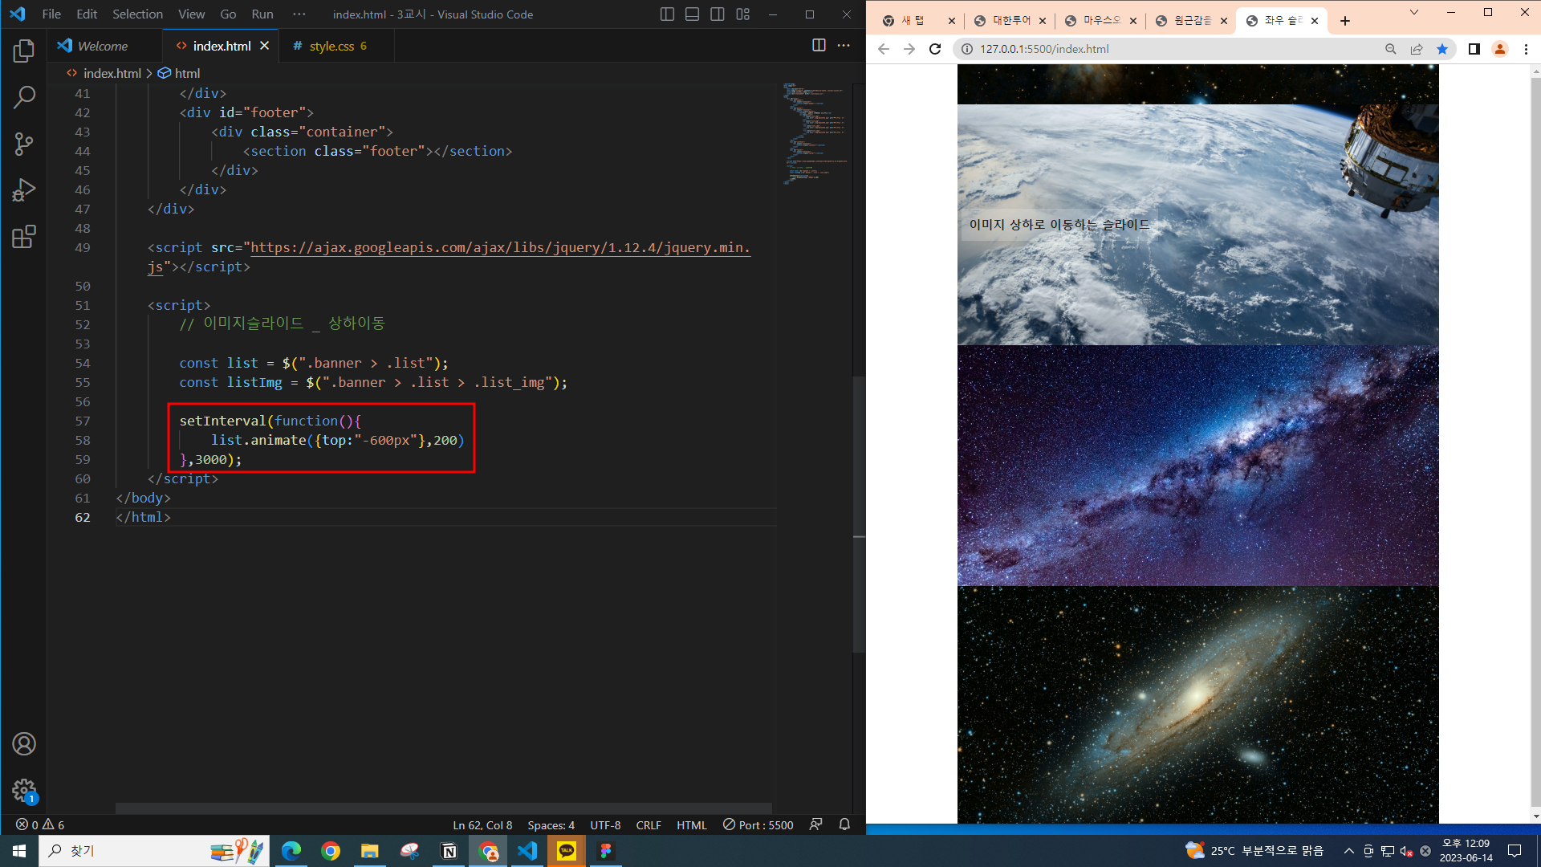Open the Explorer view in activity bar

tap(24, 51)
